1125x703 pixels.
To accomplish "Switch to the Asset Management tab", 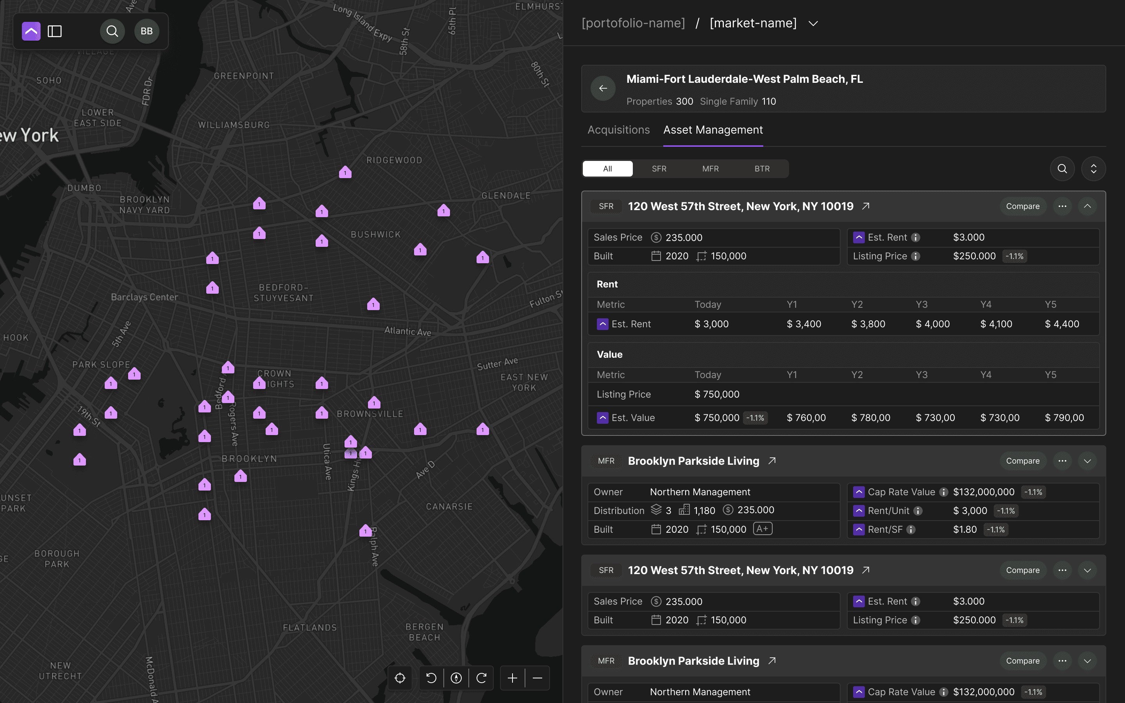I will [712, 130].
